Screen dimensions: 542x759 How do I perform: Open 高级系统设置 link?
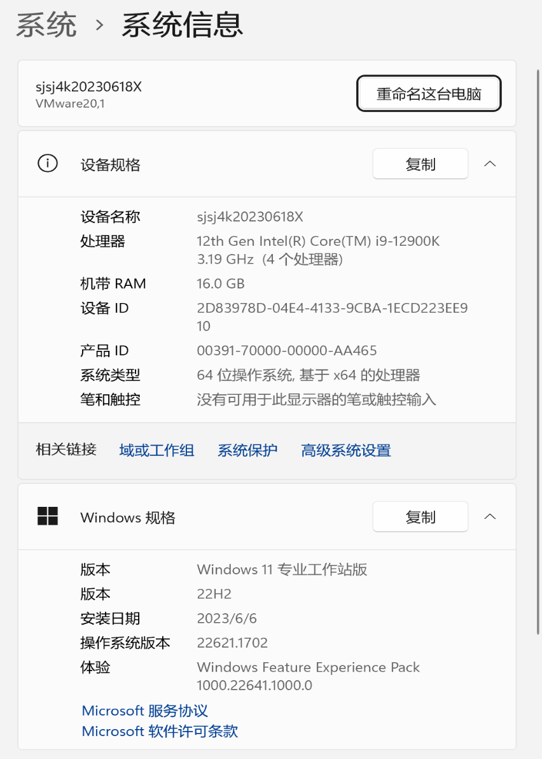pos(345,451)
